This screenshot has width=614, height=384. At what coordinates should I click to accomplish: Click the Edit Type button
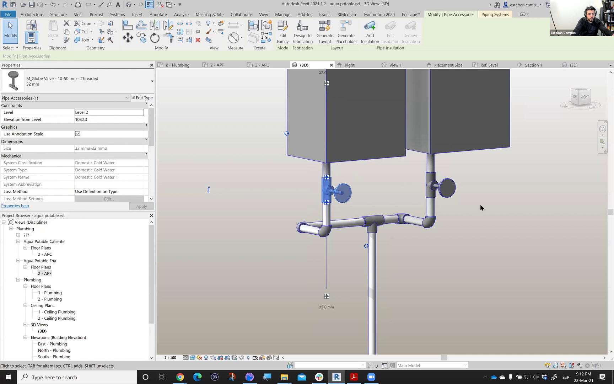point(142,98)
